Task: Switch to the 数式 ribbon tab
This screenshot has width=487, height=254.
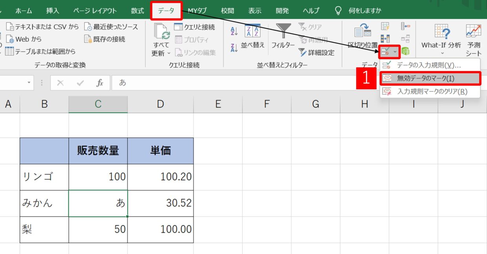Action: 137,11
